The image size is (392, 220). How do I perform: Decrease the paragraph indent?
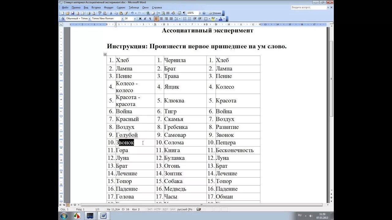pos(195,19)
